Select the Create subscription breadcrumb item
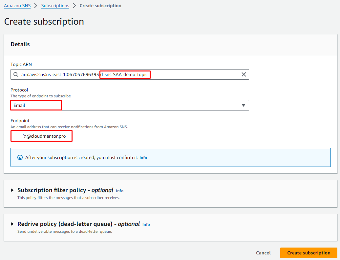The height and width of the screenshot is (260, 340). coord(100,6)
